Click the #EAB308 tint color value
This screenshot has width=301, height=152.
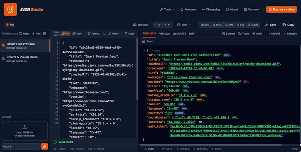[x=168, y=73]
